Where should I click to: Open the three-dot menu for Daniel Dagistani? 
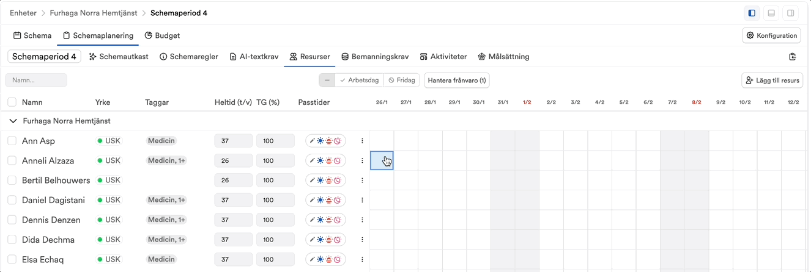tap(362, 200)
